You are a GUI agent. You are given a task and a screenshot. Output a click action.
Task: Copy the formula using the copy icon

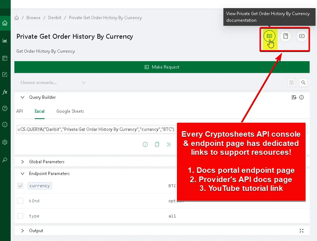157,144
